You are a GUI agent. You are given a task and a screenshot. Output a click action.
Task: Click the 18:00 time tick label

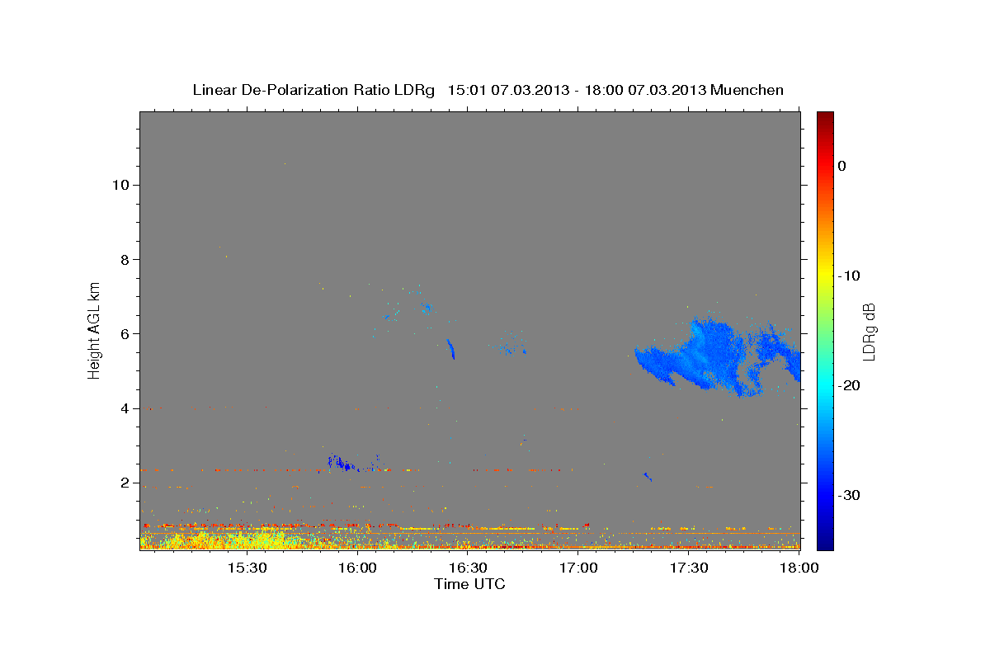click(x=799, y=568)
